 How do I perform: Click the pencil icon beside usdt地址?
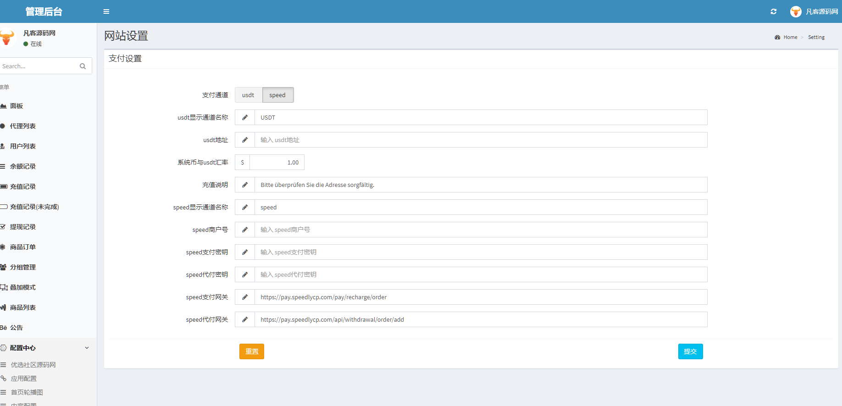(x=245, y=140)
